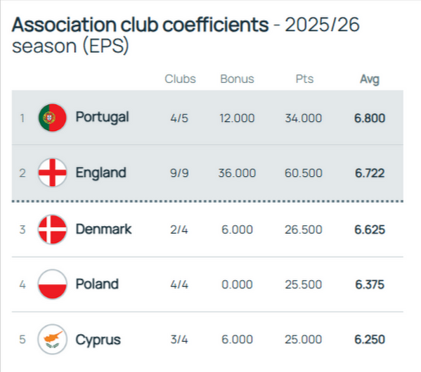Select Denmark's 2/4 clubs value

click(x=179, y=230)
